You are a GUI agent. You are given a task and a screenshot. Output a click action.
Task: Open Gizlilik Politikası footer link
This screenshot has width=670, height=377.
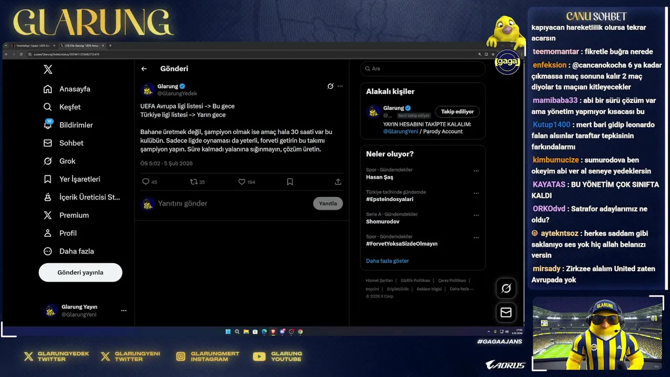point(415,281)
